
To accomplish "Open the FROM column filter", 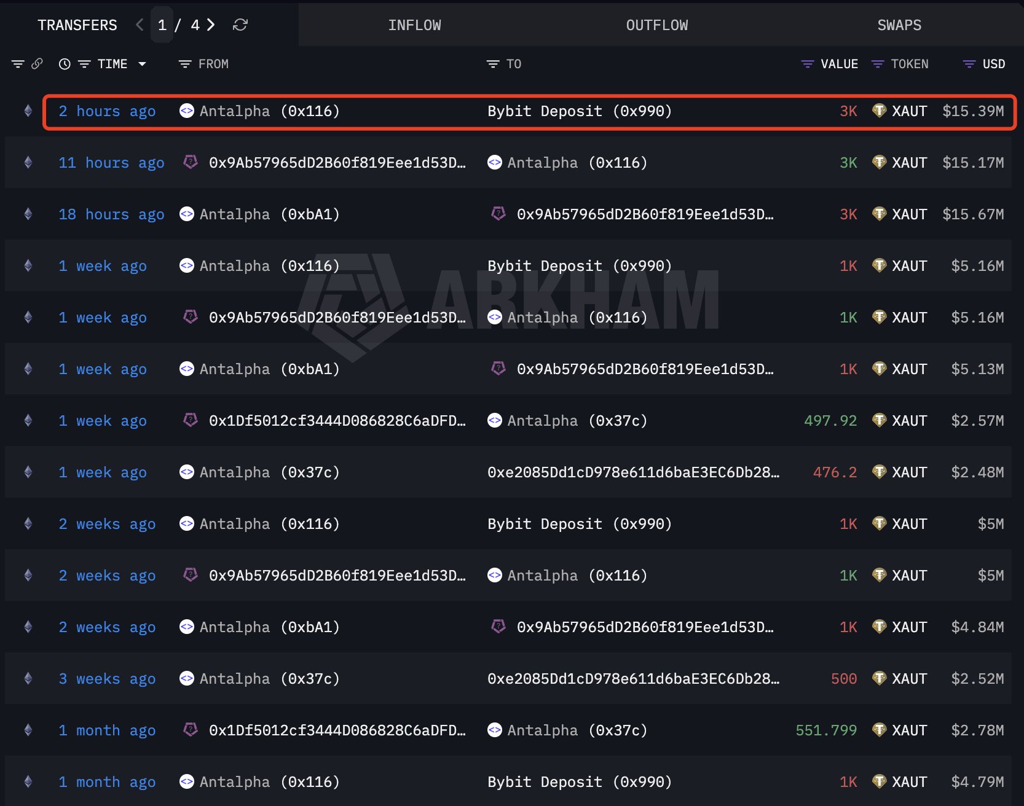I will (185, 64).
